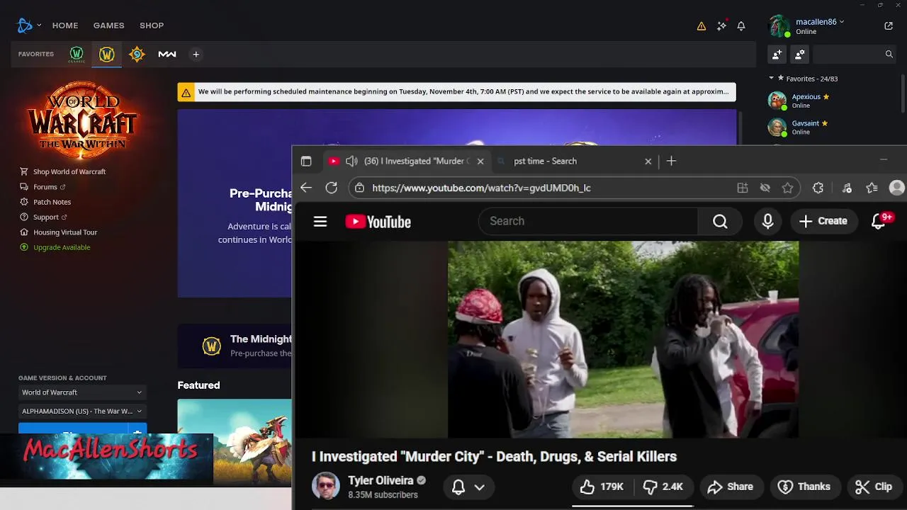Viewport: 907px width, 510px height.
Task: Select WoW Classic favorites icon
Action: [77, 54]
